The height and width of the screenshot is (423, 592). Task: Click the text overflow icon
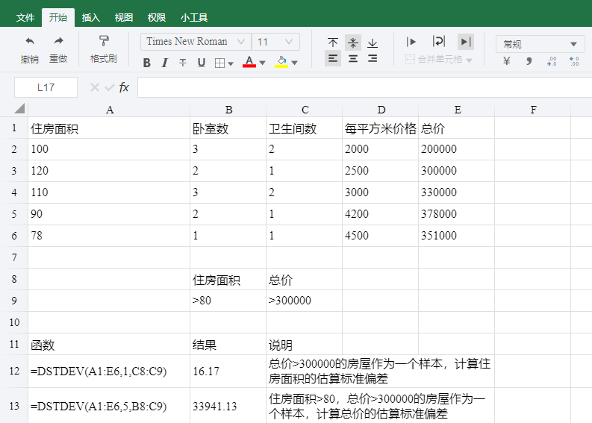[411, 42]
